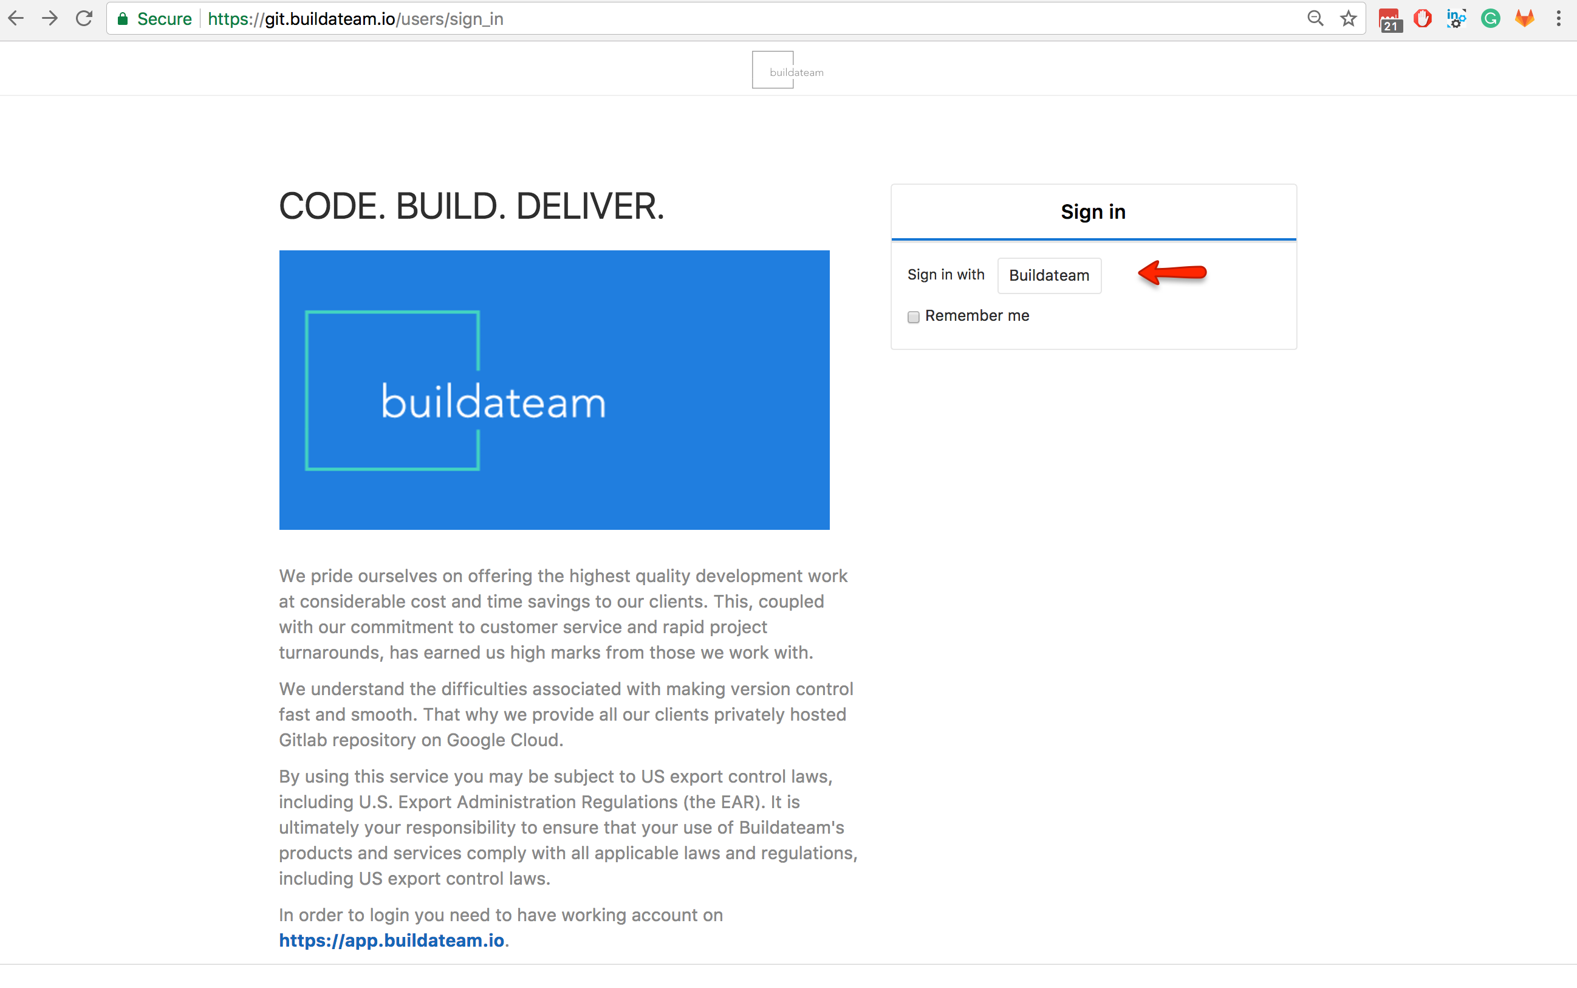Select the paragraph starting 'By using this service'

569,827
